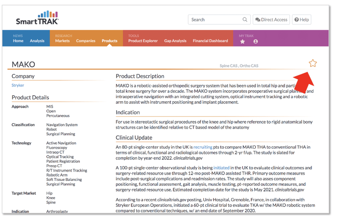Click 'Knee' target market value
This screenshot has height=220, width=337.
pos(51,198)
